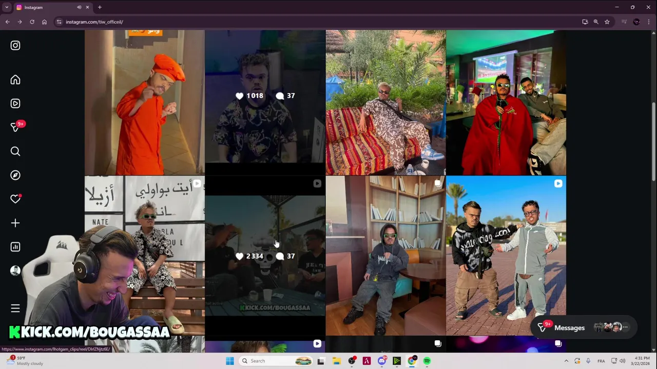Open Direct messages icon with 9+ badge

16,127
